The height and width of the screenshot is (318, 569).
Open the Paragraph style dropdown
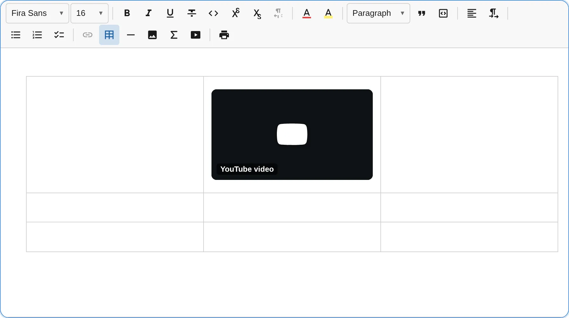click(378, 13)
